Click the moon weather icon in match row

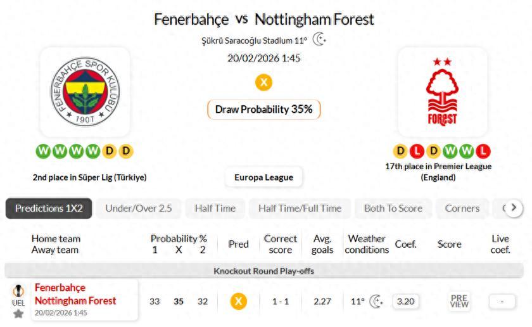click(376, 302)
